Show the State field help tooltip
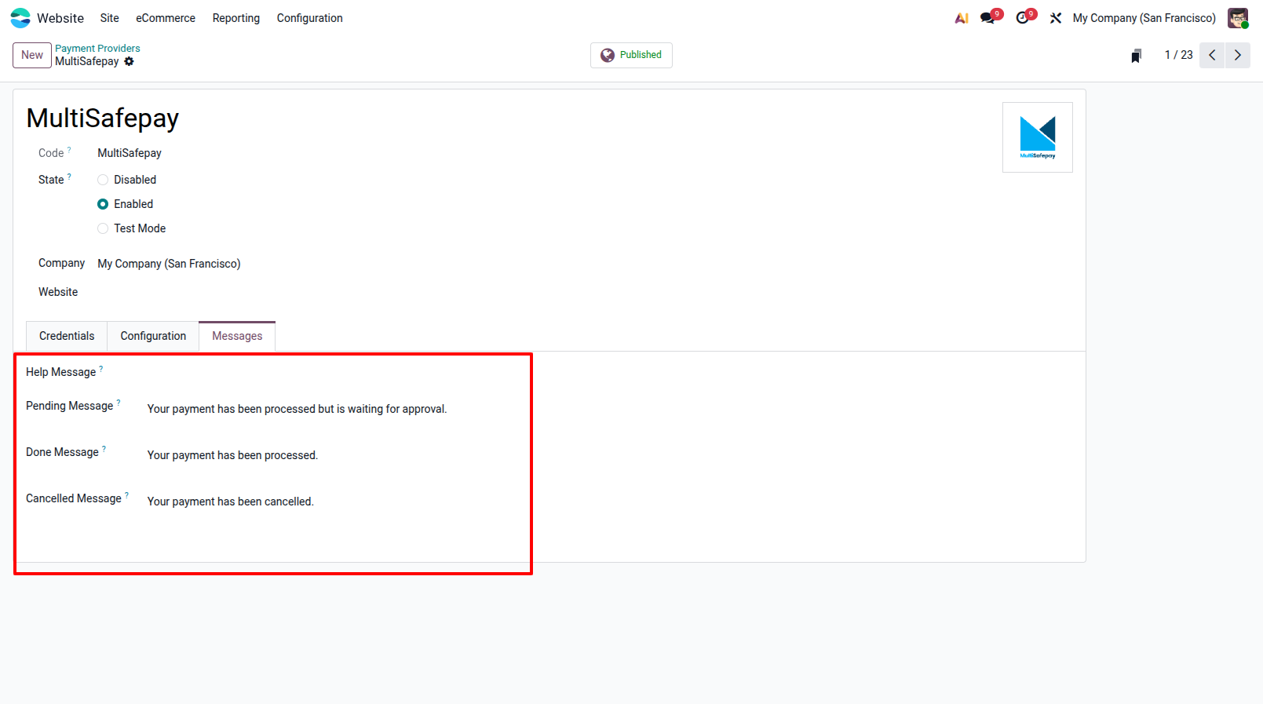 pos(69,176)
